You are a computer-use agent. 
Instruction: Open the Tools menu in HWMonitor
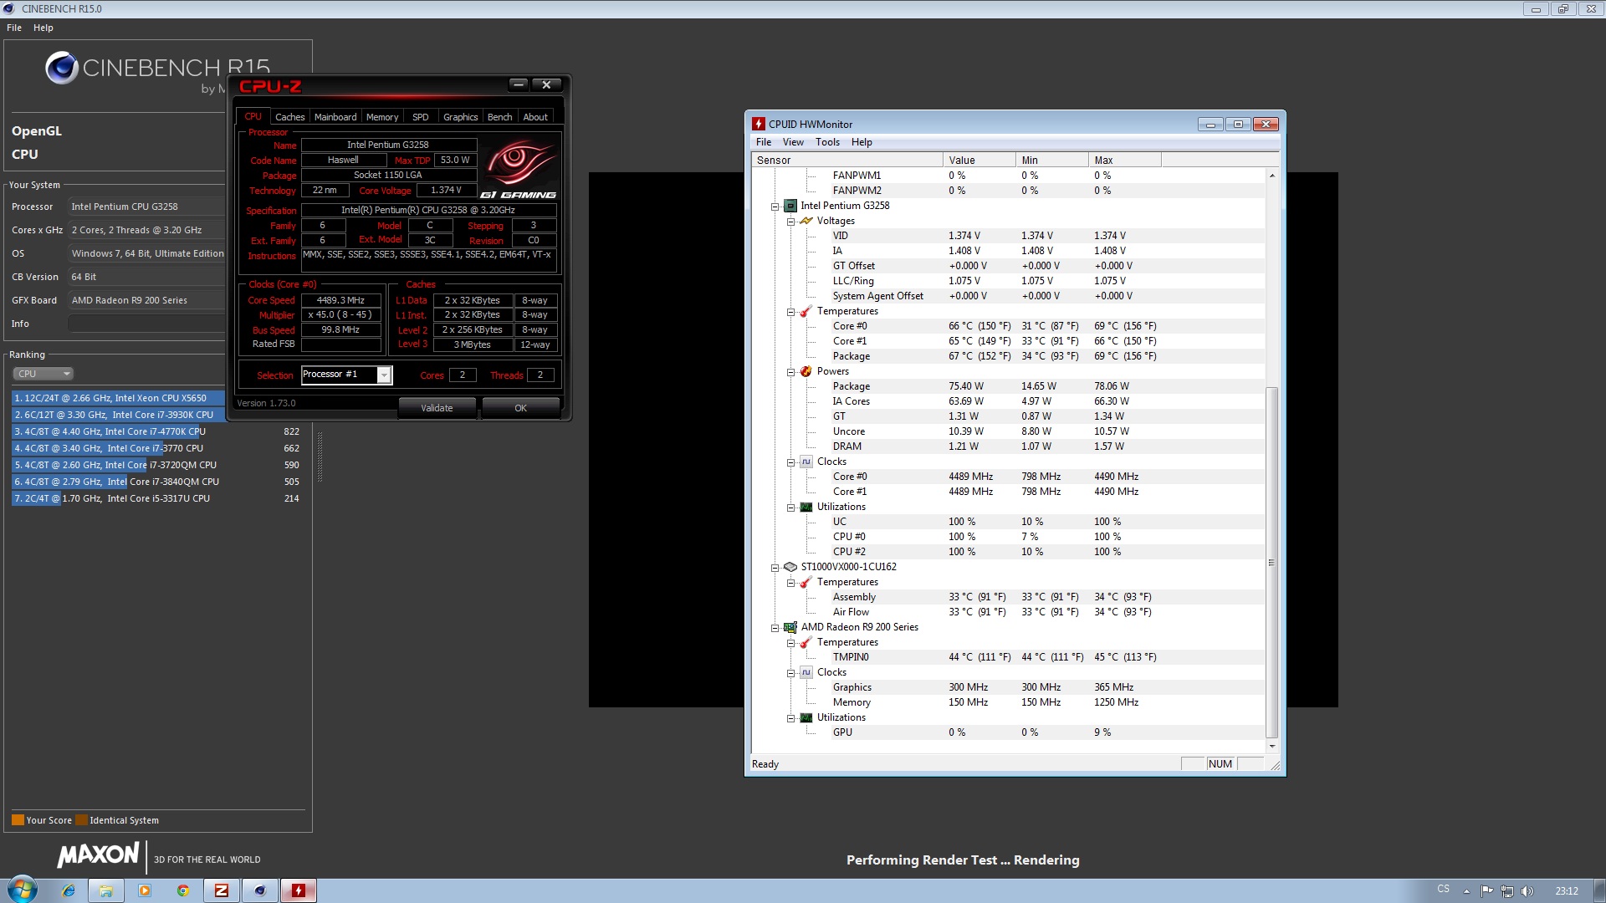[x=827, y=142]
